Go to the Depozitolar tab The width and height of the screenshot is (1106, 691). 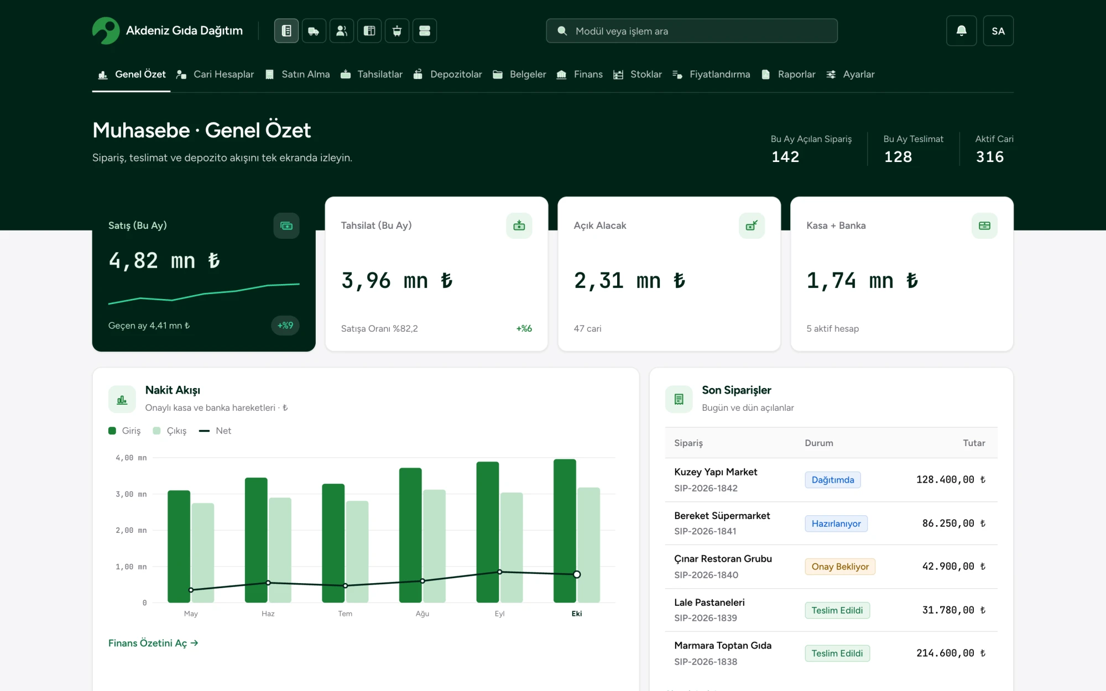tap(448, 75)
